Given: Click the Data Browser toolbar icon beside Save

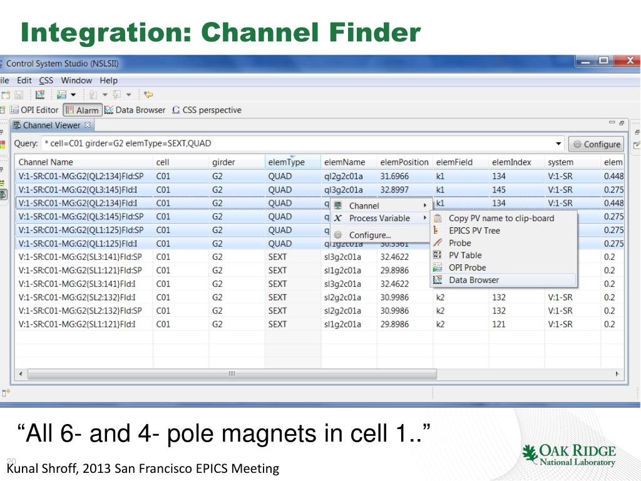Looking at the screenshot, I should (x=39, y=95).
